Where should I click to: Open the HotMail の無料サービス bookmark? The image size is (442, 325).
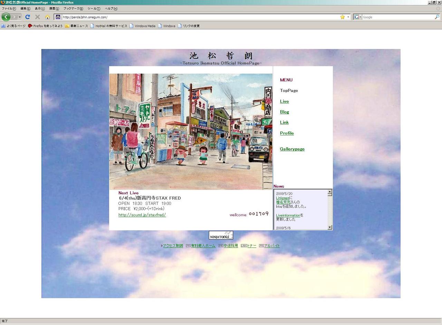109,26
